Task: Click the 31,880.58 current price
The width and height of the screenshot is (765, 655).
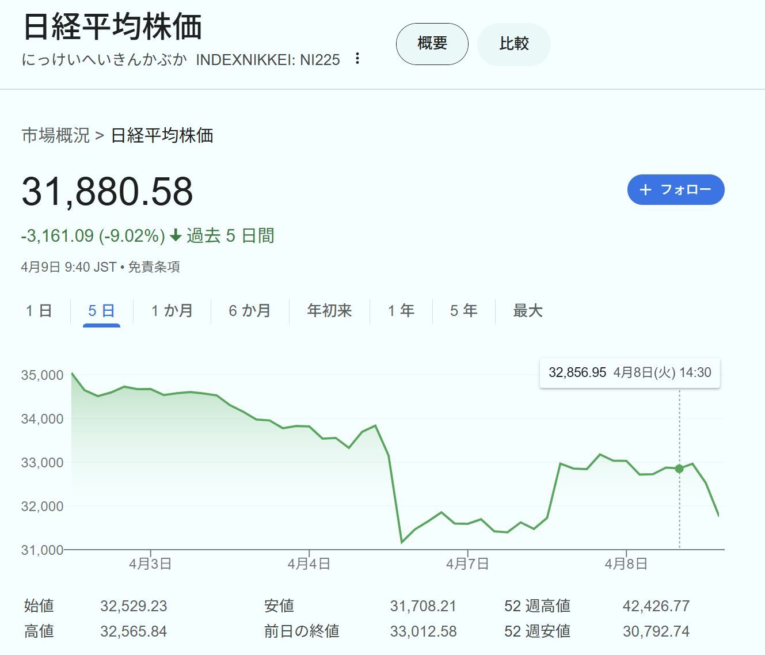Action: pyautogui.click(x=107, y=192)
